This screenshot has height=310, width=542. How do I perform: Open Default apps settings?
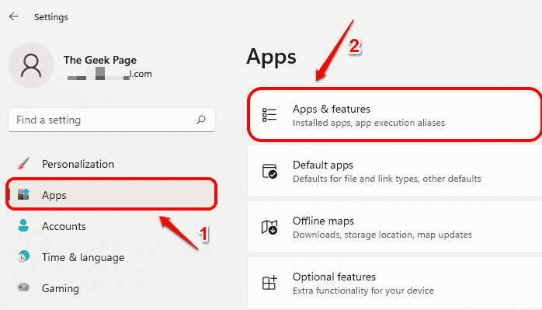394,171
